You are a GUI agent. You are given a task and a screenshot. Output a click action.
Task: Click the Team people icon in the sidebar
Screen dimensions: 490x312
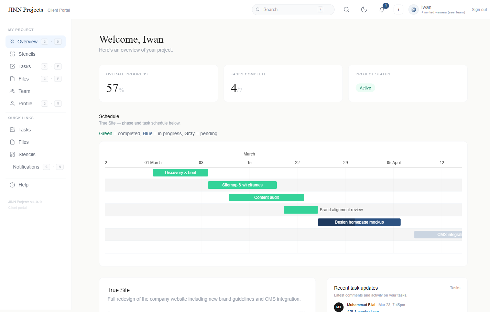coord(12,91)
